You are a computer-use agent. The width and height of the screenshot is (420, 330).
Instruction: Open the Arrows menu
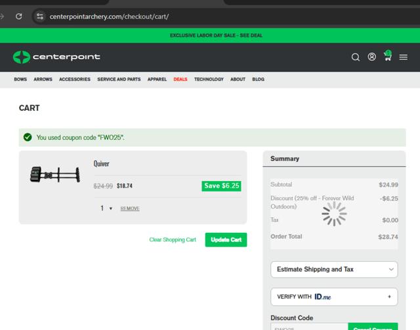pyautogui.click(x=43, y=79)
